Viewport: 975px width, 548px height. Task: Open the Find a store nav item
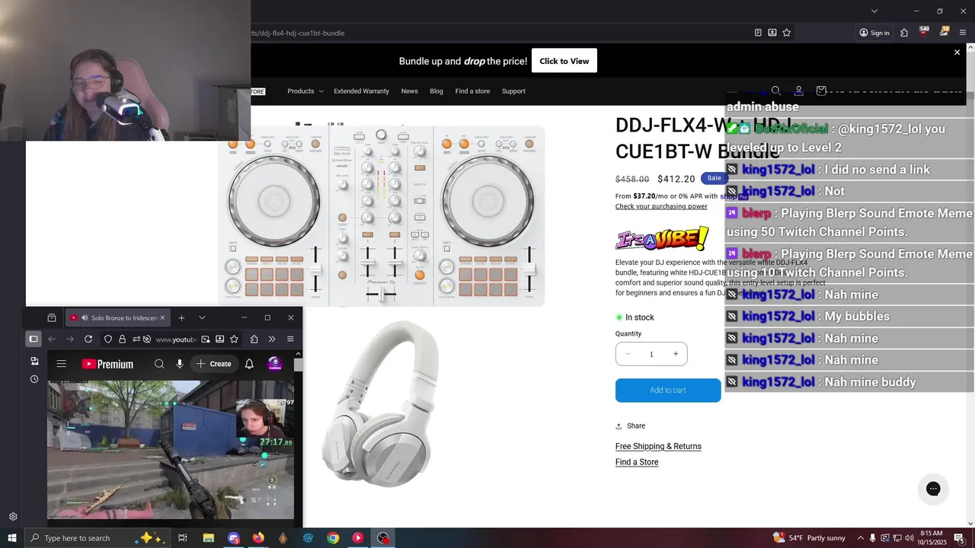click(x=472, y=91)
